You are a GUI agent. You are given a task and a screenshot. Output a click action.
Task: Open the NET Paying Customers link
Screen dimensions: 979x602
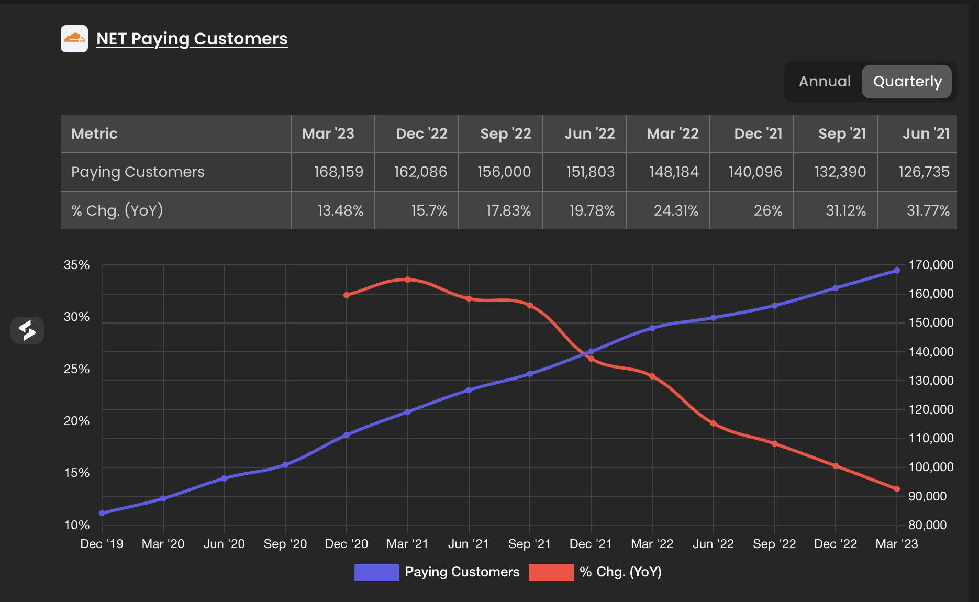[x=192, y=39]
